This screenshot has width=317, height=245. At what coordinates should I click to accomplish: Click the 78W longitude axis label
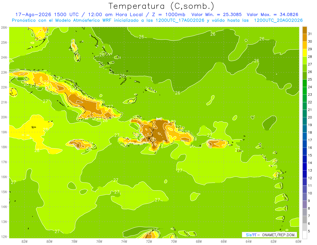point(74,241)
